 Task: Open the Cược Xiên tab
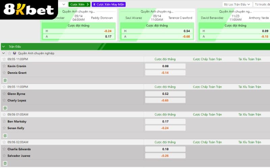[79, 4]
